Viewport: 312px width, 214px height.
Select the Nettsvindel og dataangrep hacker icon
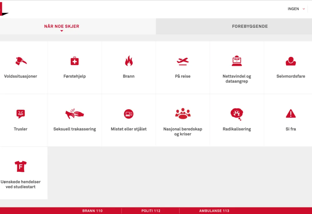tap(237, 61)
